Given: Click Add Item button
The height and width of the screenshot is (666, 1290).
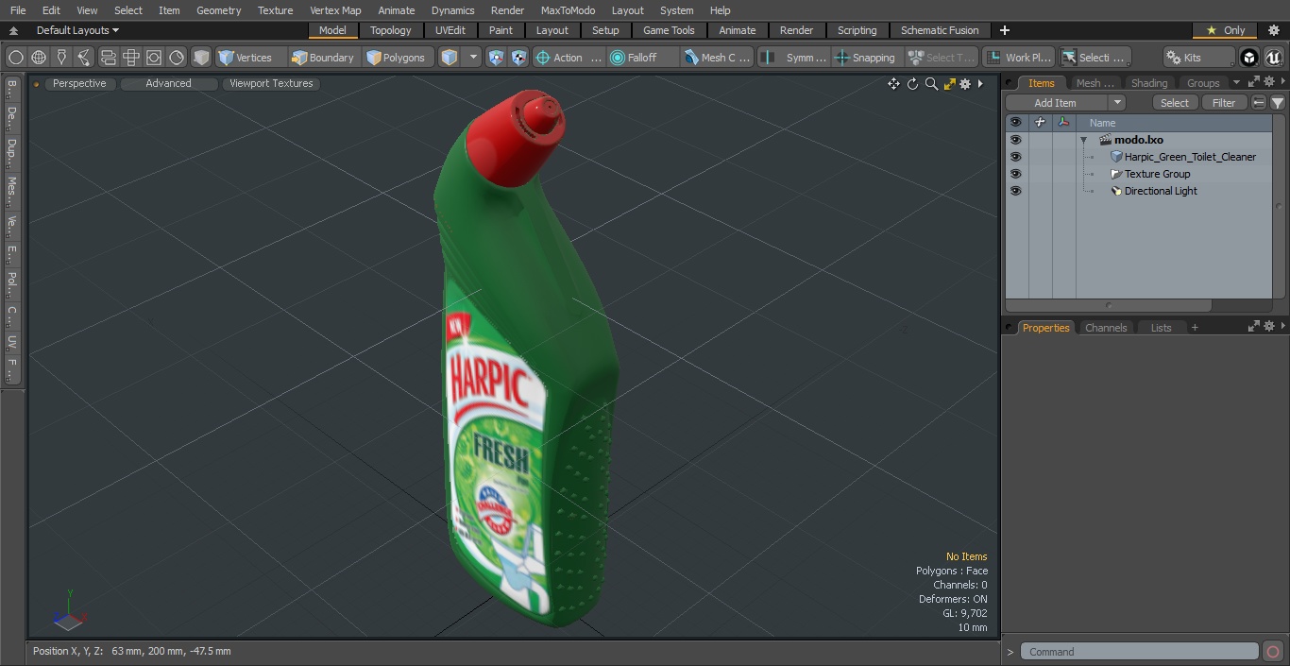Looking at the screenshot, I should pyautogui.click(x=1056, y=103).
